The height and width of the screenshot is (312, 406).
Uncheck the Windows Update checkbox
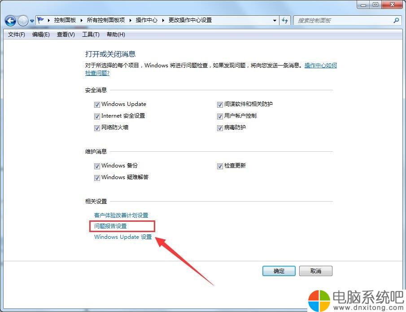click(x=97, y=105)
